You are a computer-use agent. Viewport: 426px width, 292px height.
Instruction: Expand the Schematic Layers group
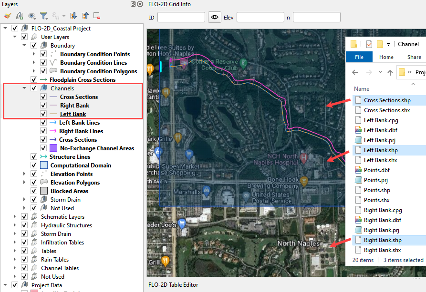[x=15, y=217]
